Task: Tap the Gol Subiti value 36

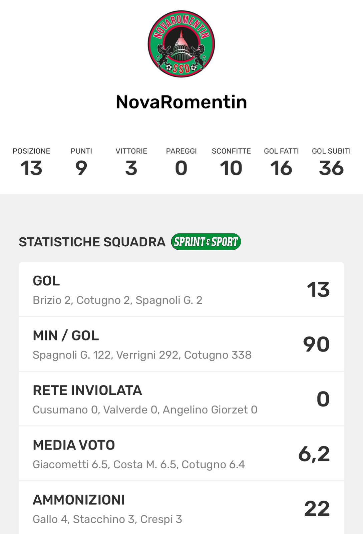Action: click(x=331, y=168)
